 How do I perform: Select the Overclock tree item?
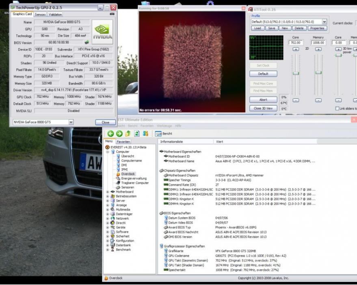click(128, 174)
